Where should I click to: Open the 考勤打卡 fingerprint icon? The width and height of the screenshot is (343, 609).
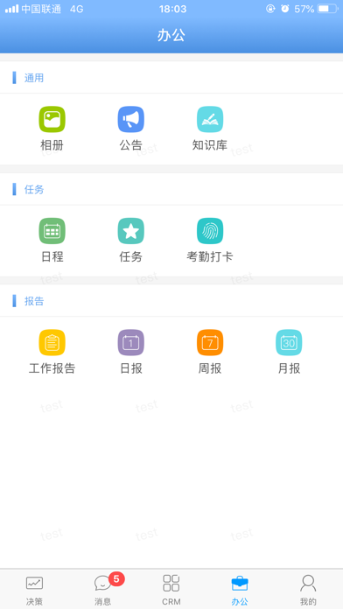click(x=210, y=231)
